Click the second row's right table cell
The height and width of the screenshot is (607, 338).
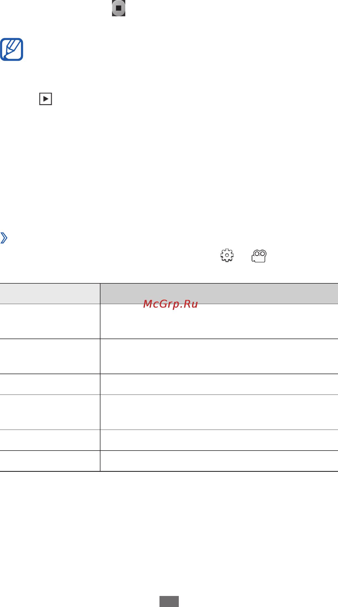pyautogui.click(x=219, y=356)
